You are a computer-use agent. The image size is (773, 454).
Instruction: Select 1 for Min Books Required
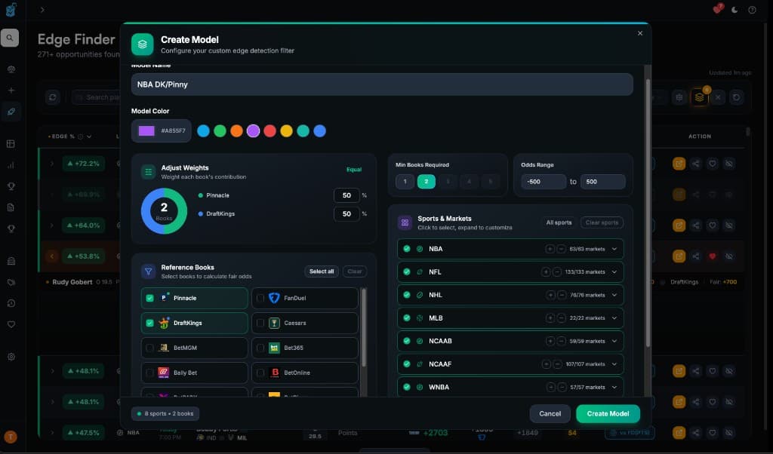[x=405, y=181]
